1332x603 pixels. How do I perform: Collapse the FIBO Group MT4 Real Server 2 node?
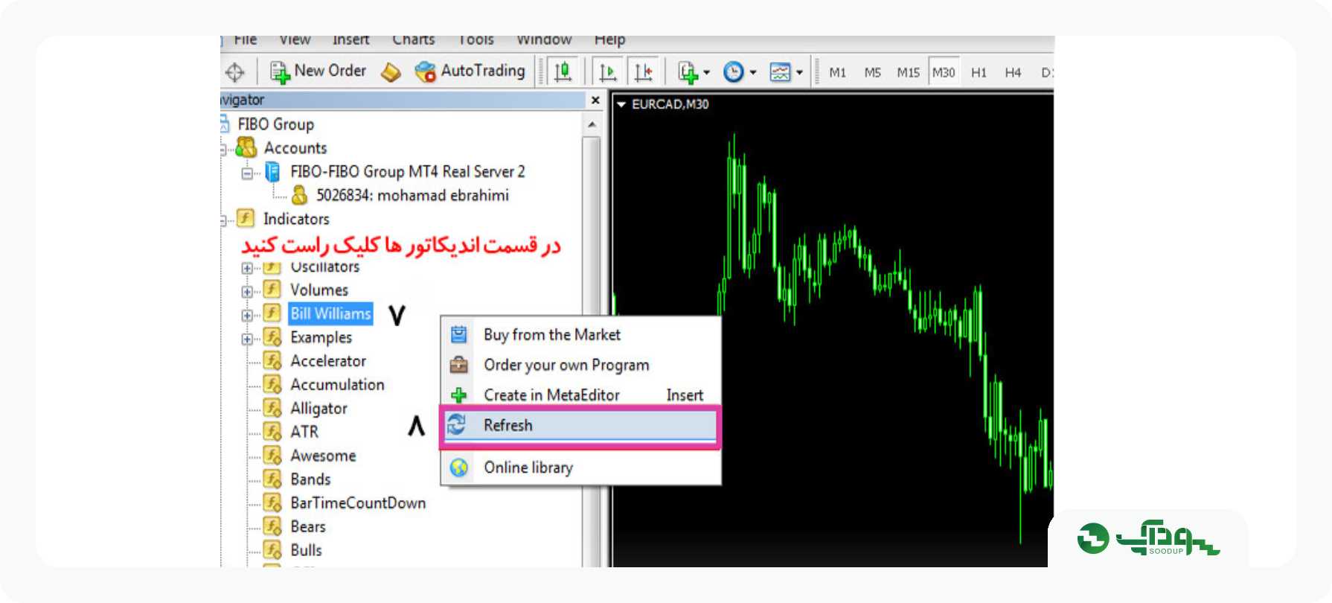pyautogui.click(x=247, y=173)
